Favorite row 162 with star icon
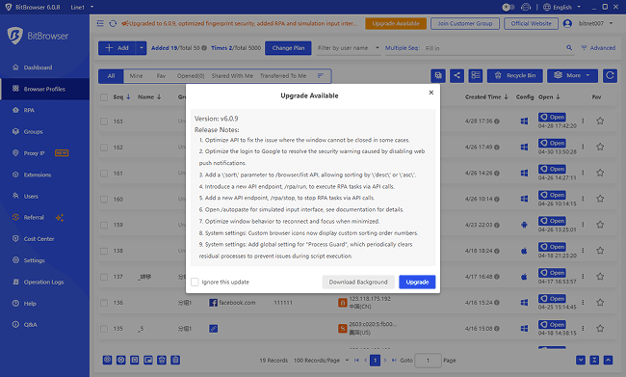This screenshot has width=626, height=377. [x=600, y=147]
